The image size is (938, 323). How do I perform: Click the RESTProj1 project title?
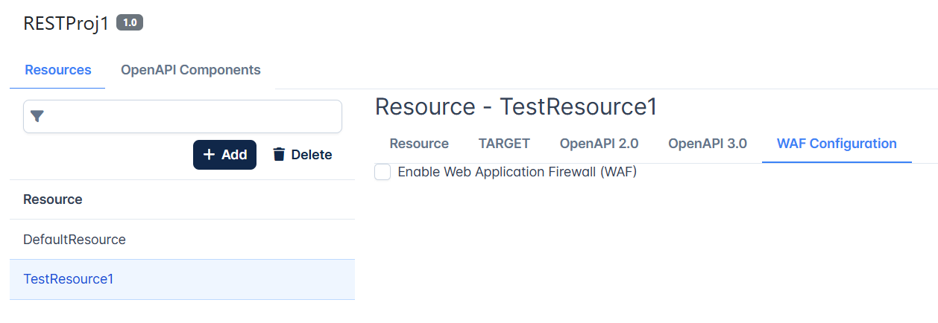[x=66, y=23]
